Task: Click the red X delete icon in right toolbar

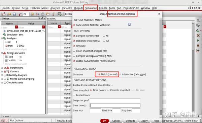Action: pyautogui.click(x=198, y=36)
